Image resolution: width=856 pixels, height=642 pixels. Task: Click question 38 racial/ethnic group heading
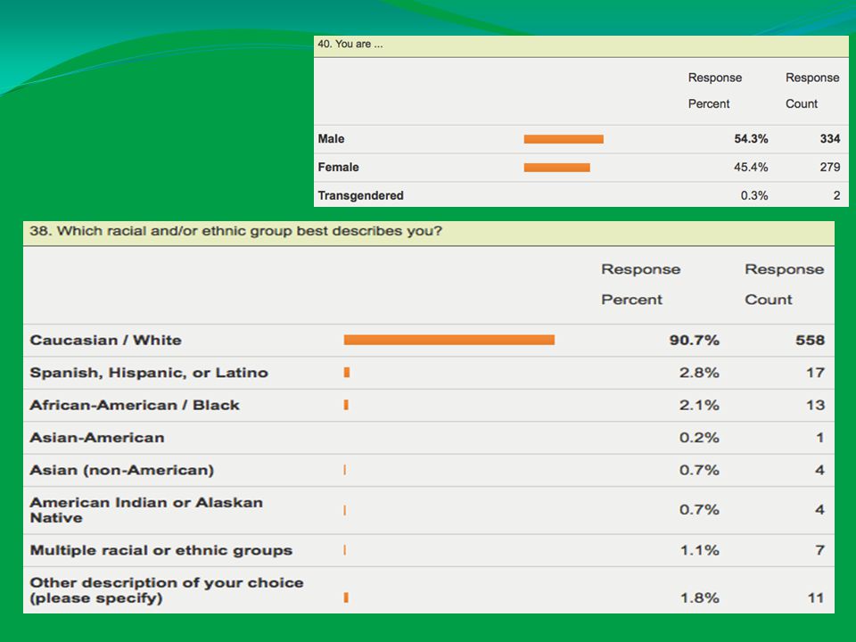[x=235, y=231]
